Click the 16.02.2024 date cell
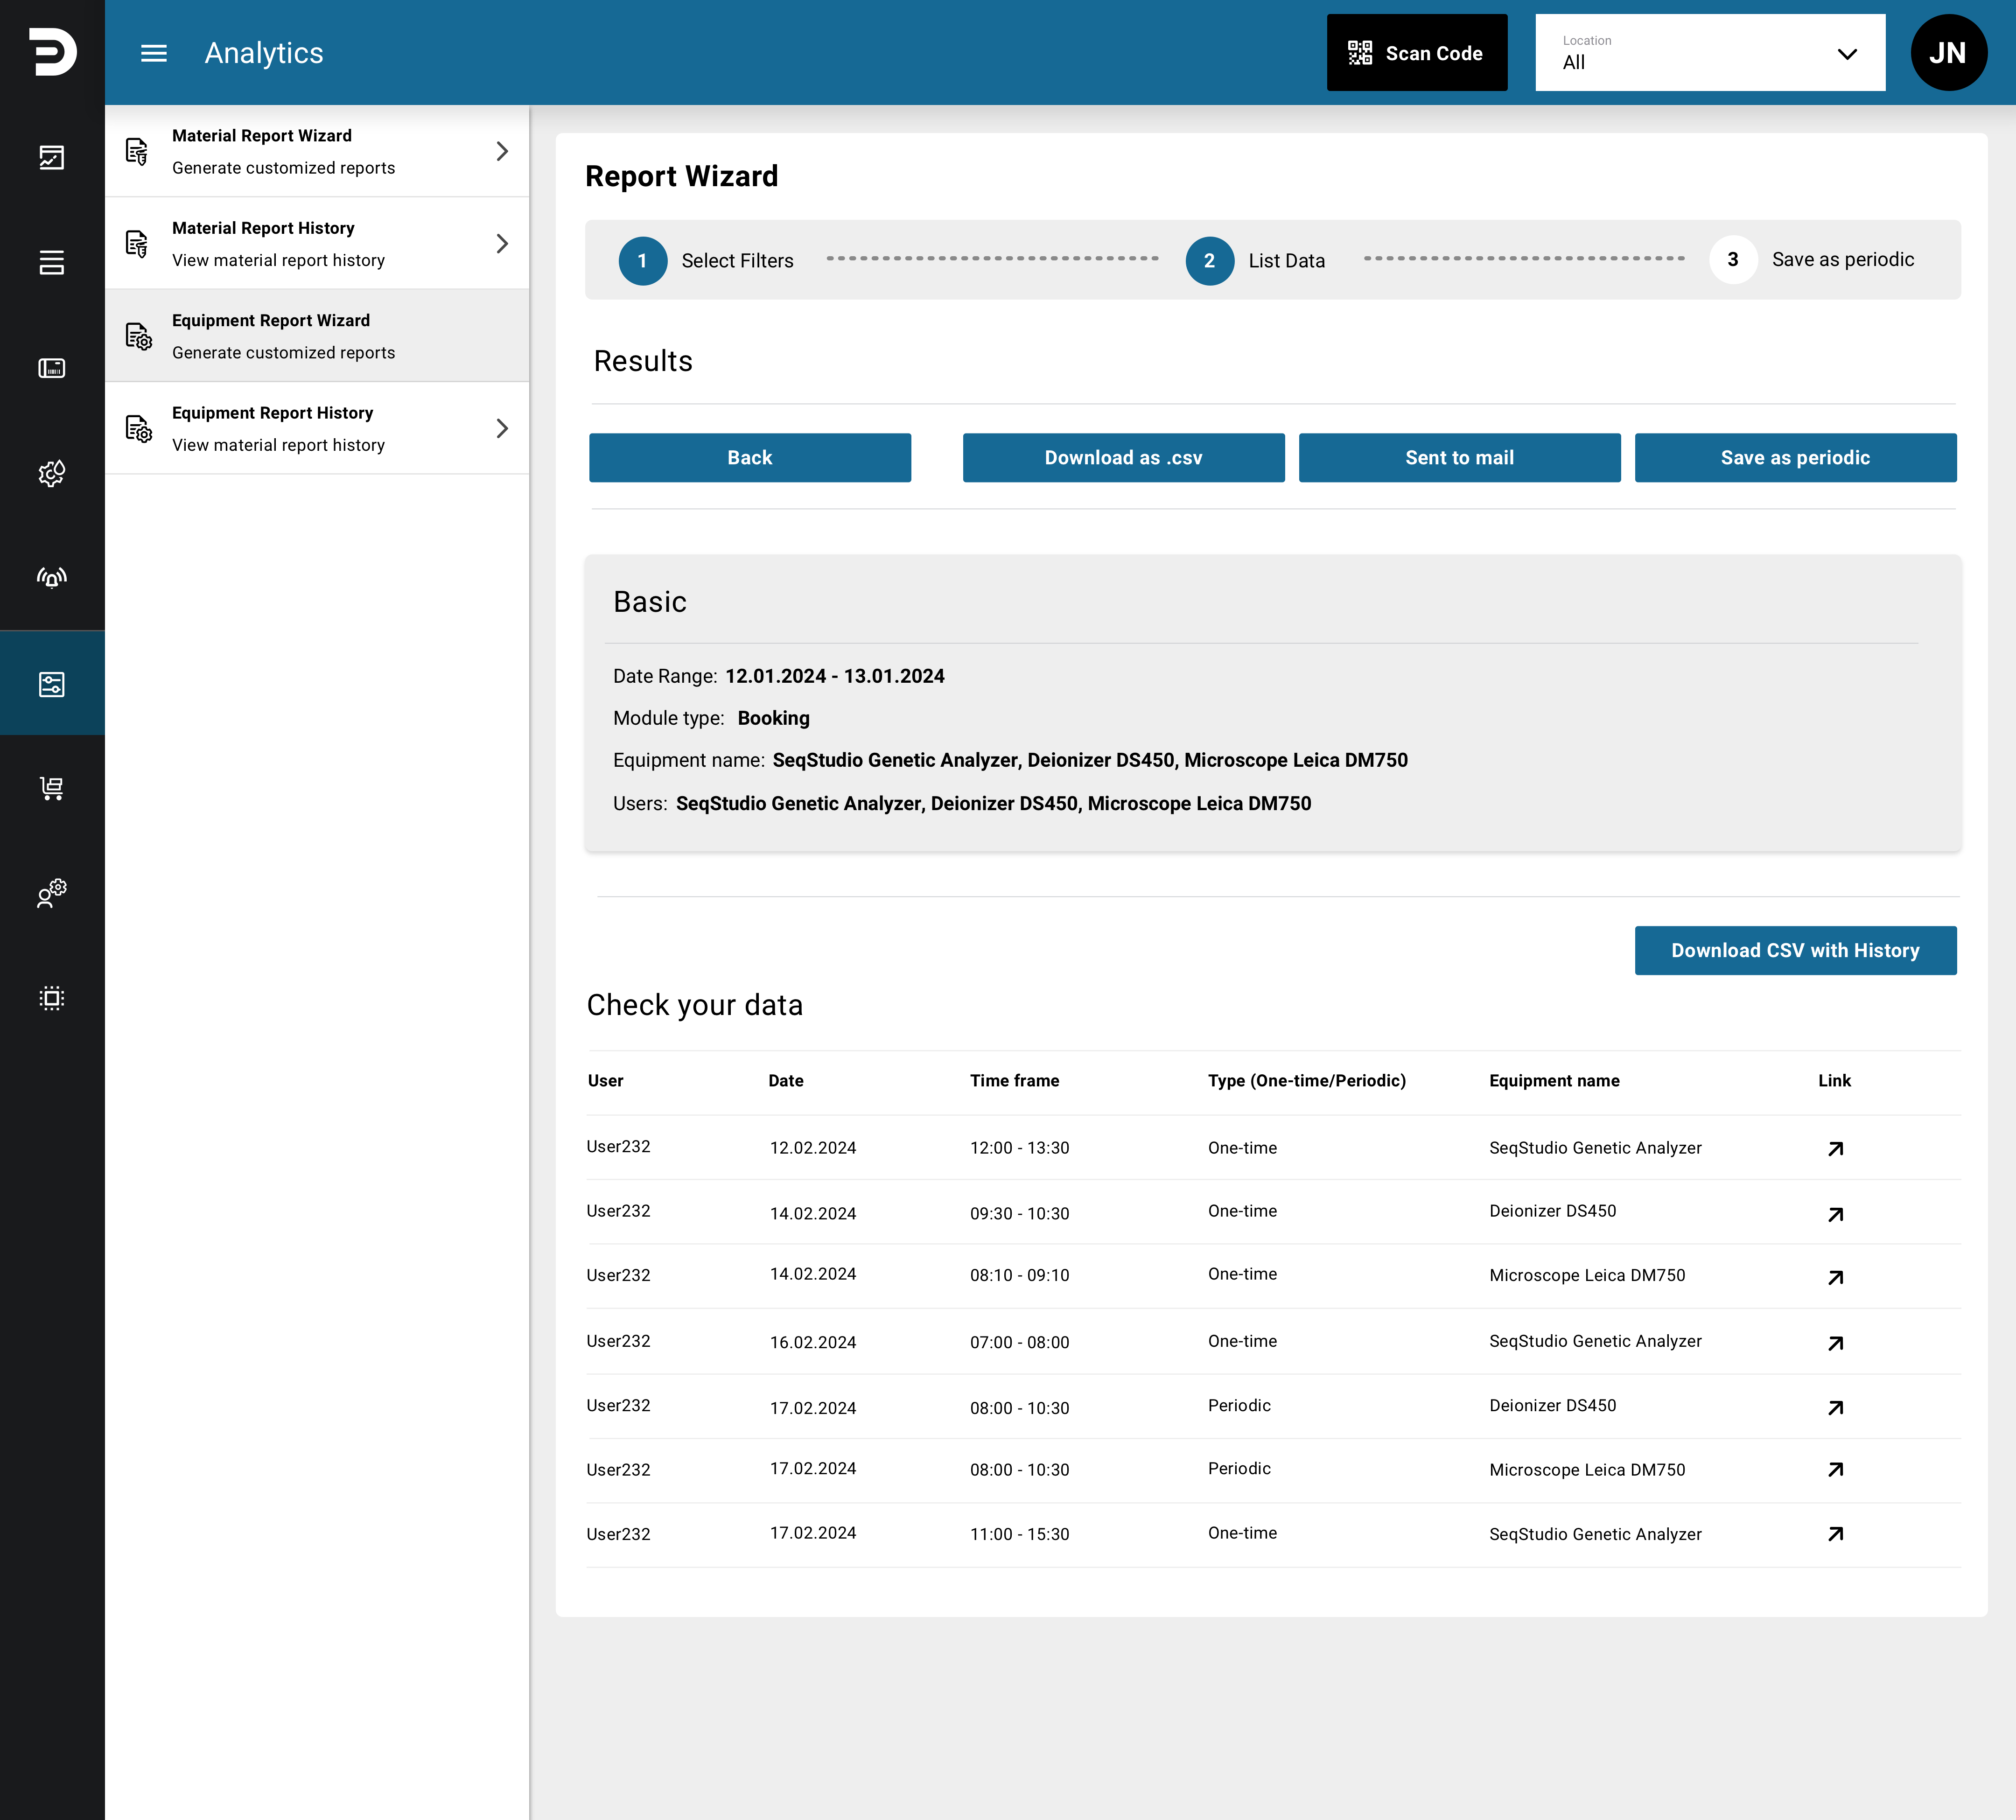Viewport: 2016px width, 1820px height. 813,1342
